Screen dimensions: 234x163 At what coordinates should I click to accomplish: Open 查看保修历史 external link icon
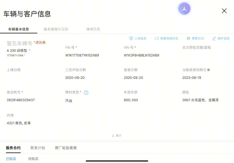pos(157,38)
